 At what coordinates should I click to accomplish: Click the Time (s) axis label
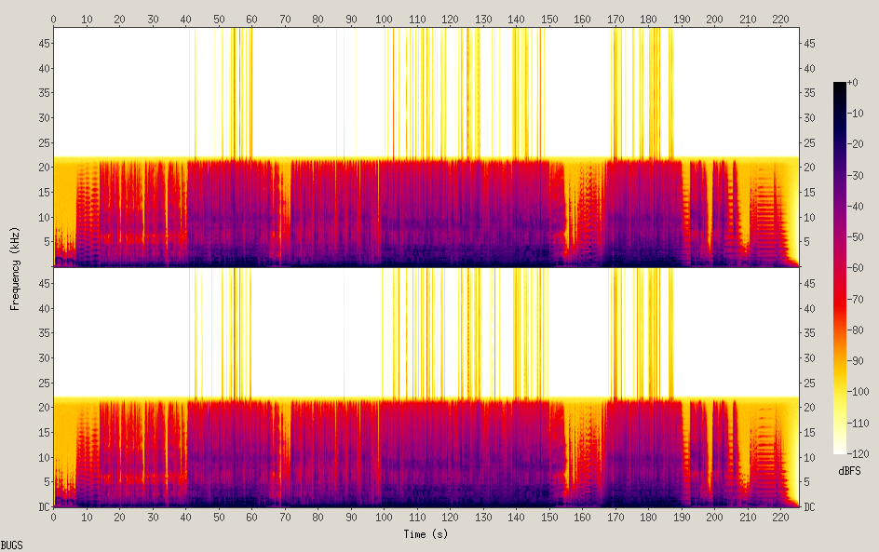pyautogui.click(x=426, y=534)
